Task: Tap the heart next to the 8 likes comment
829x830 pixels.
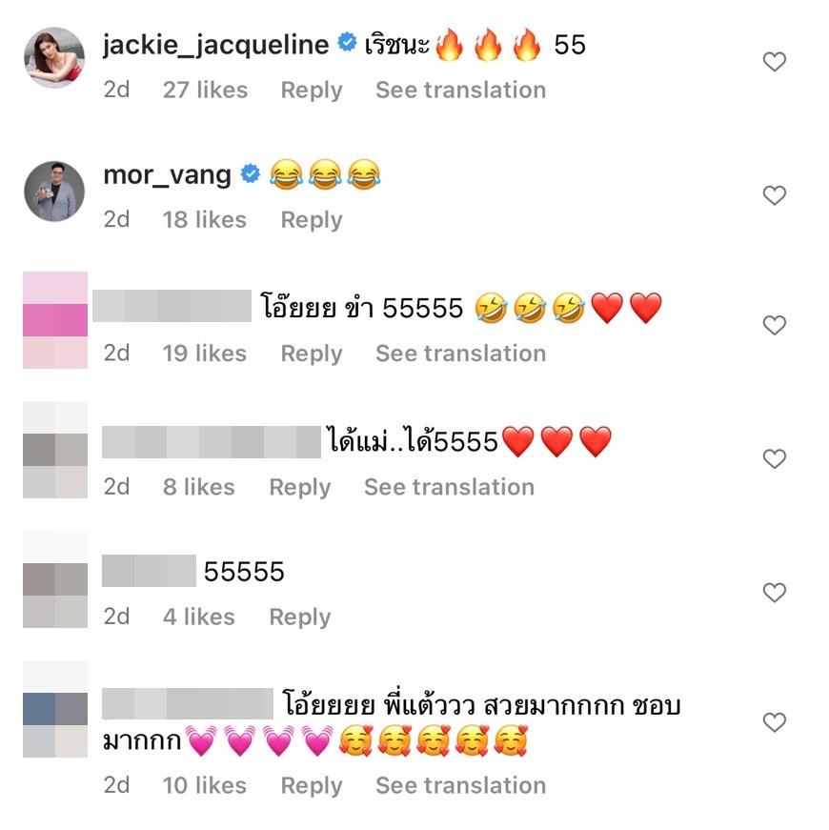Action: [x=775, y=458]
